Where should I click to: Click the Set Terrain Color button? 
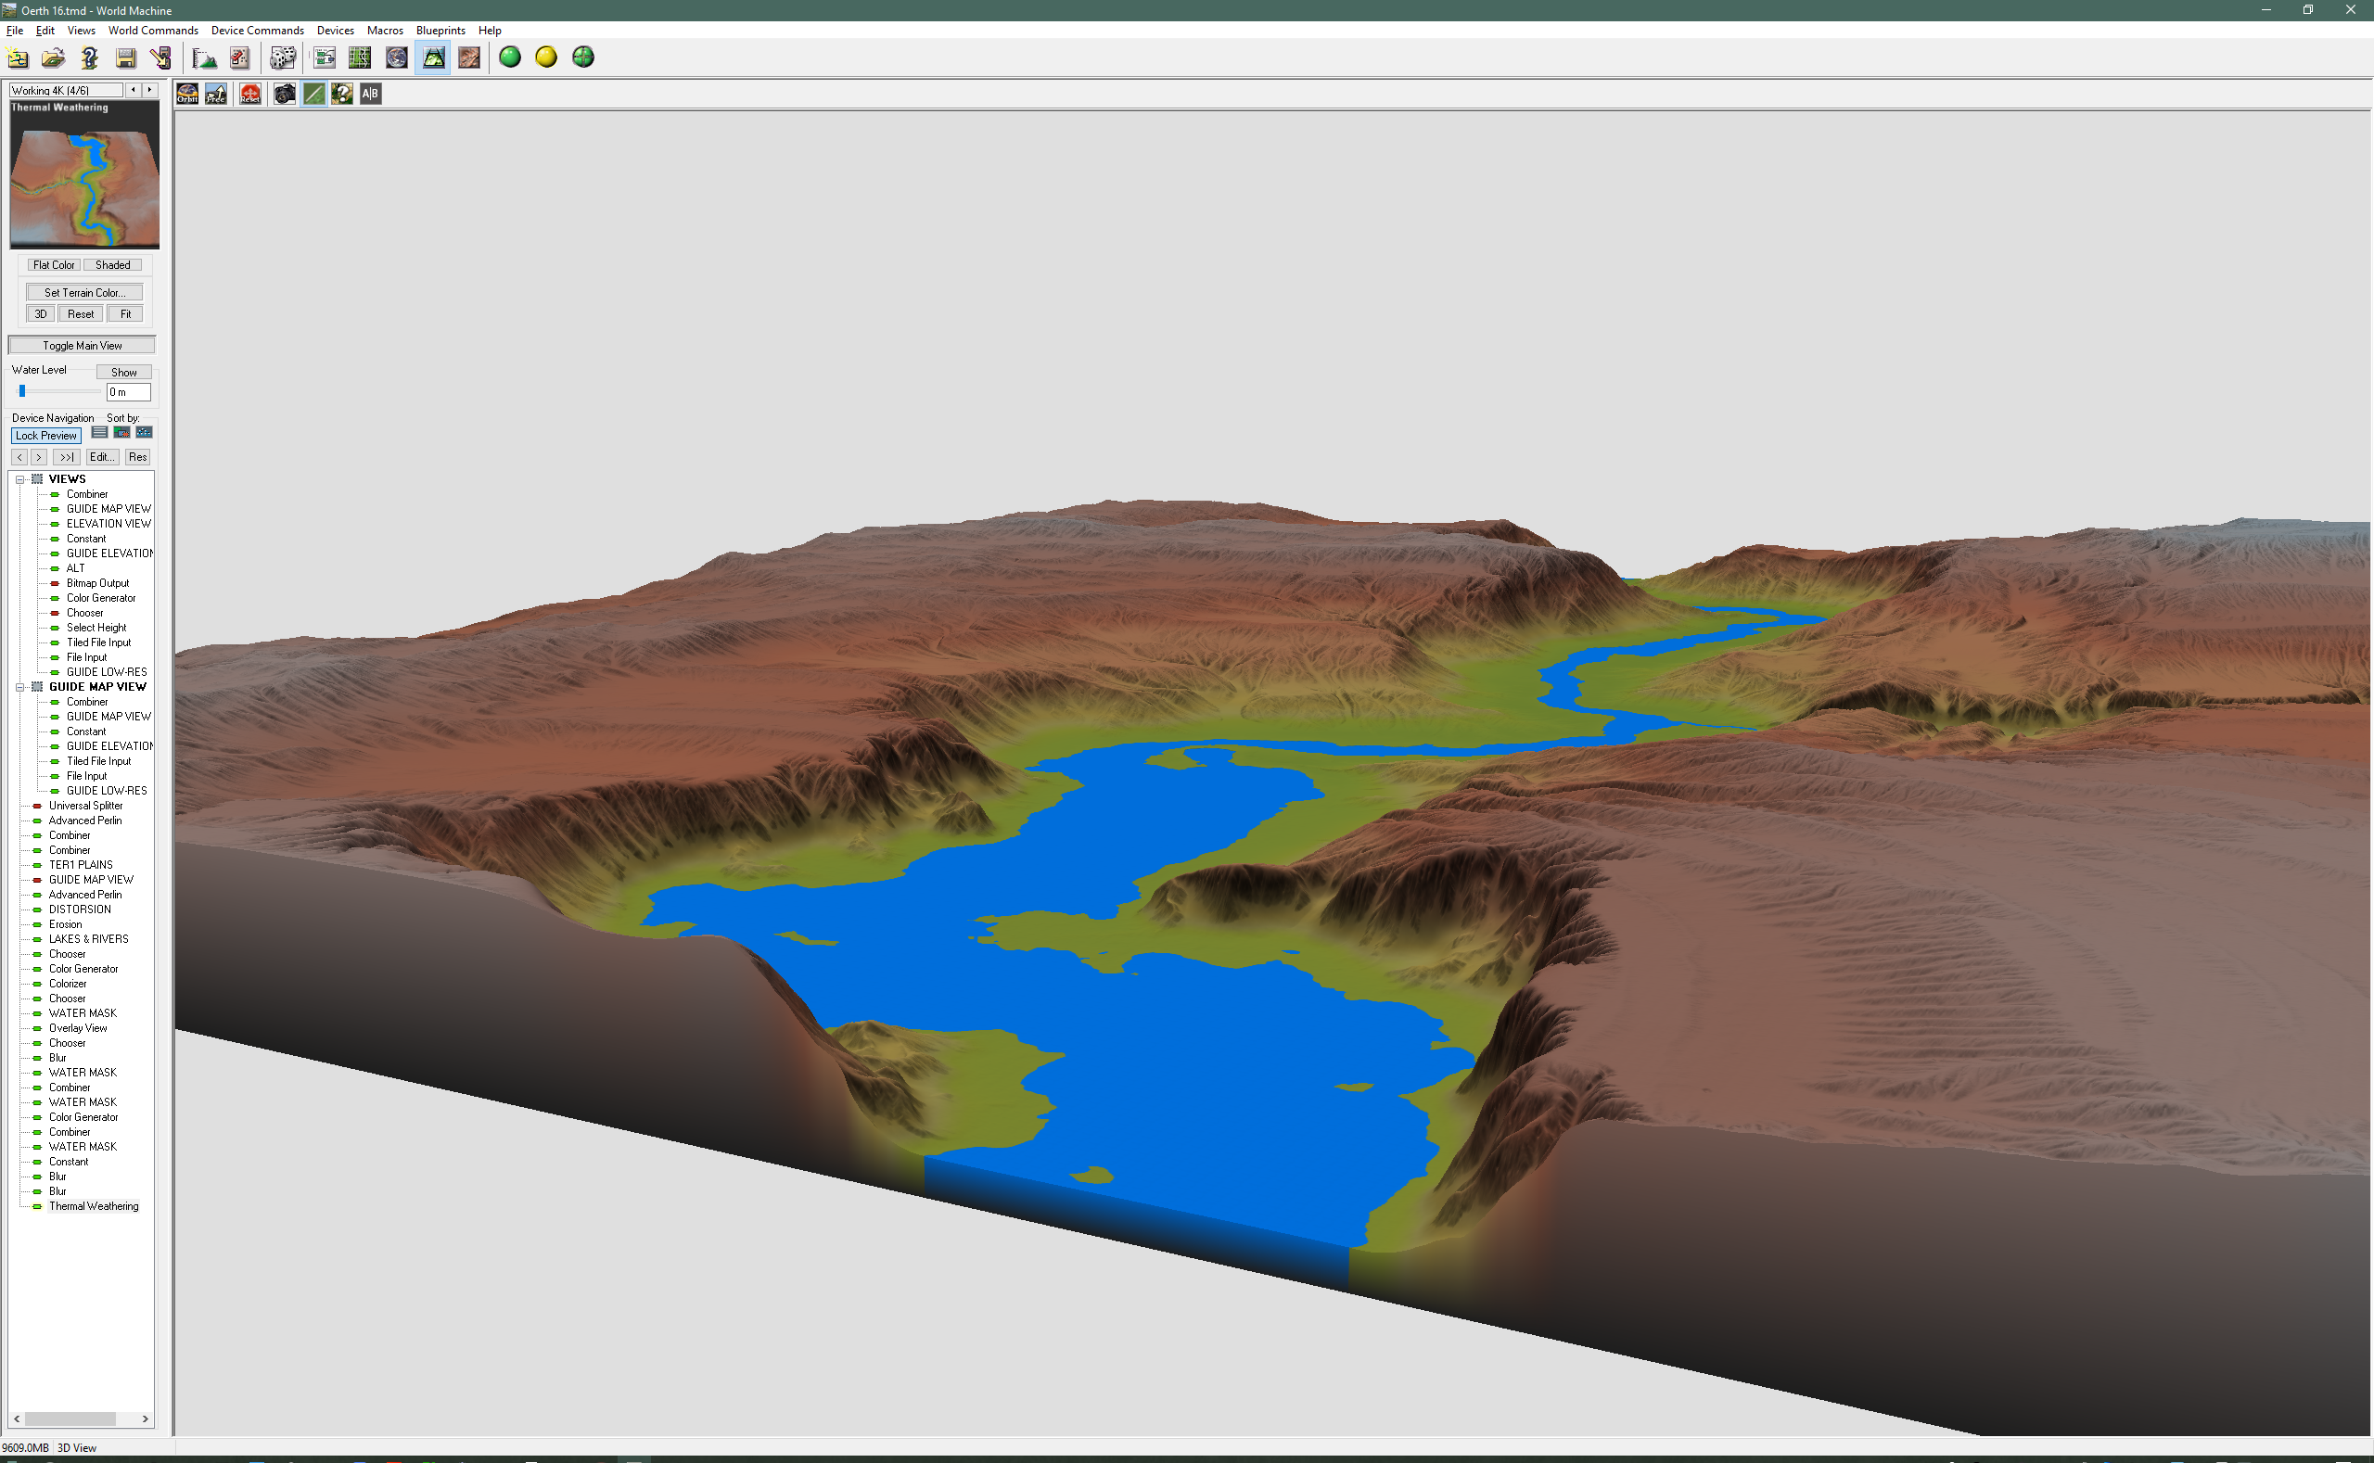[84, 292]
